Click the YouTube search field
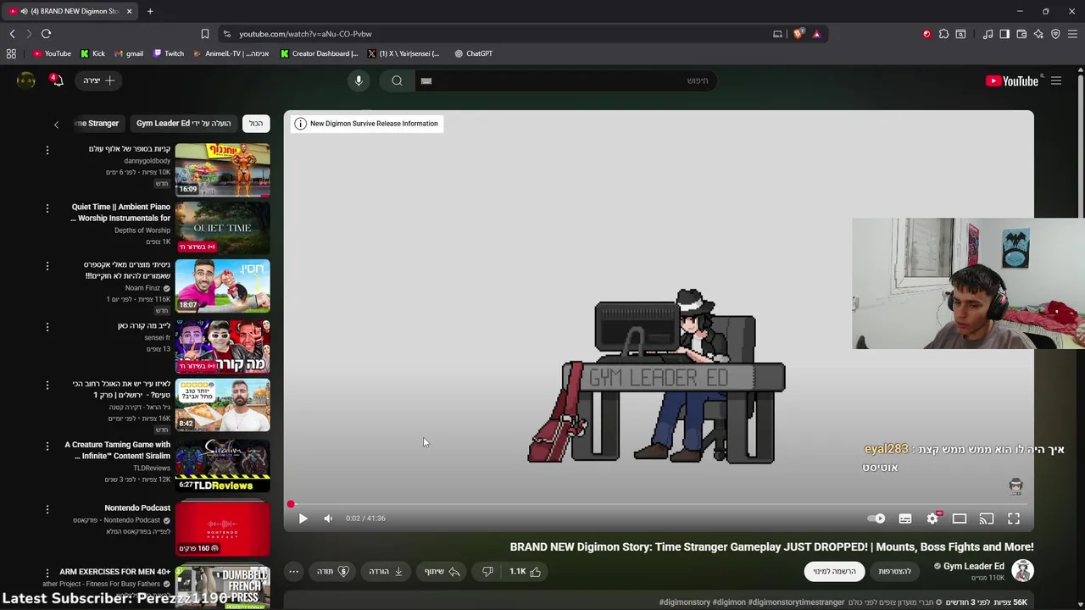The image size is (1085, 610). (566, 80)
